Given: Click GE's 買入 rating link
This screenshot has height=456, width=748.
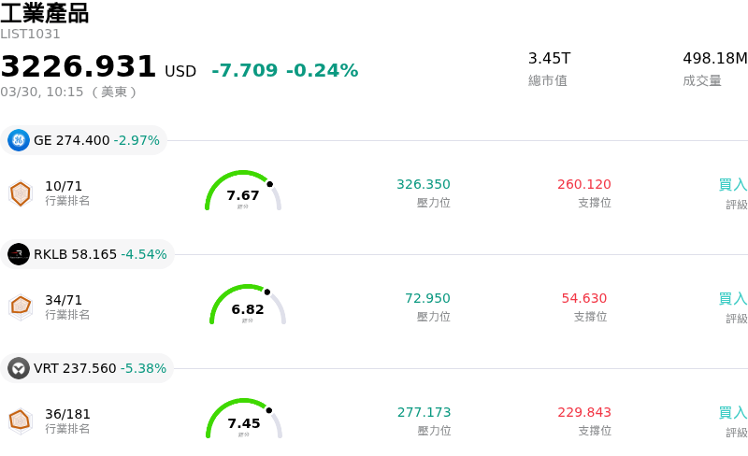Looking at the screenshot, I should tap(732, 185).
